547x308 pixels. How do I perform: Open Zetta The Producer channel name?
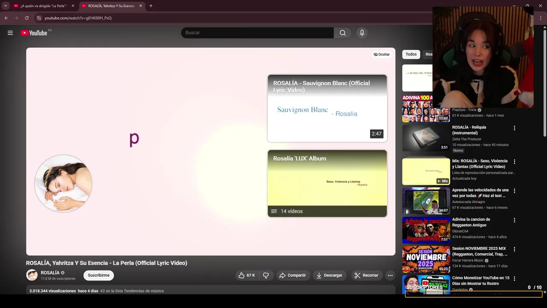[467, 139]
